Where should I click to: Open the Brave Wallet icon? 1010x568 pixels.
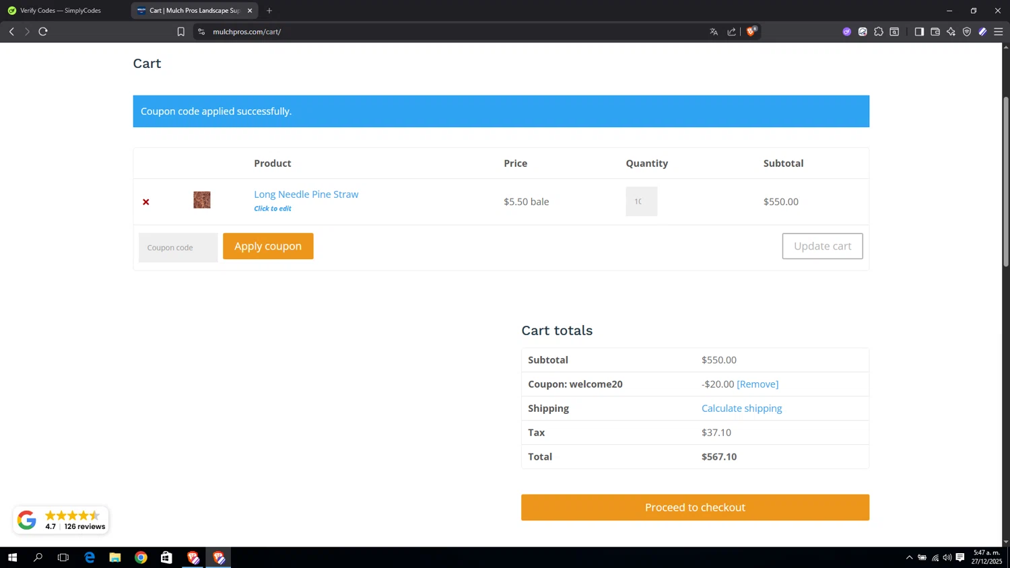pos(935,32)
